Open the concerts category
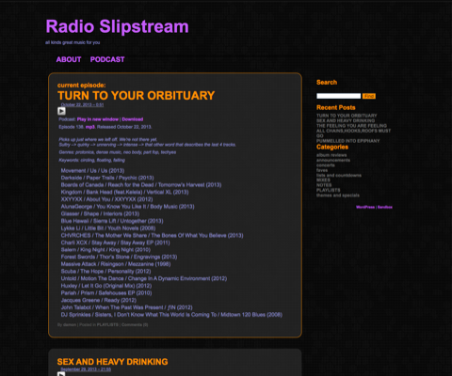 [326, 165]
